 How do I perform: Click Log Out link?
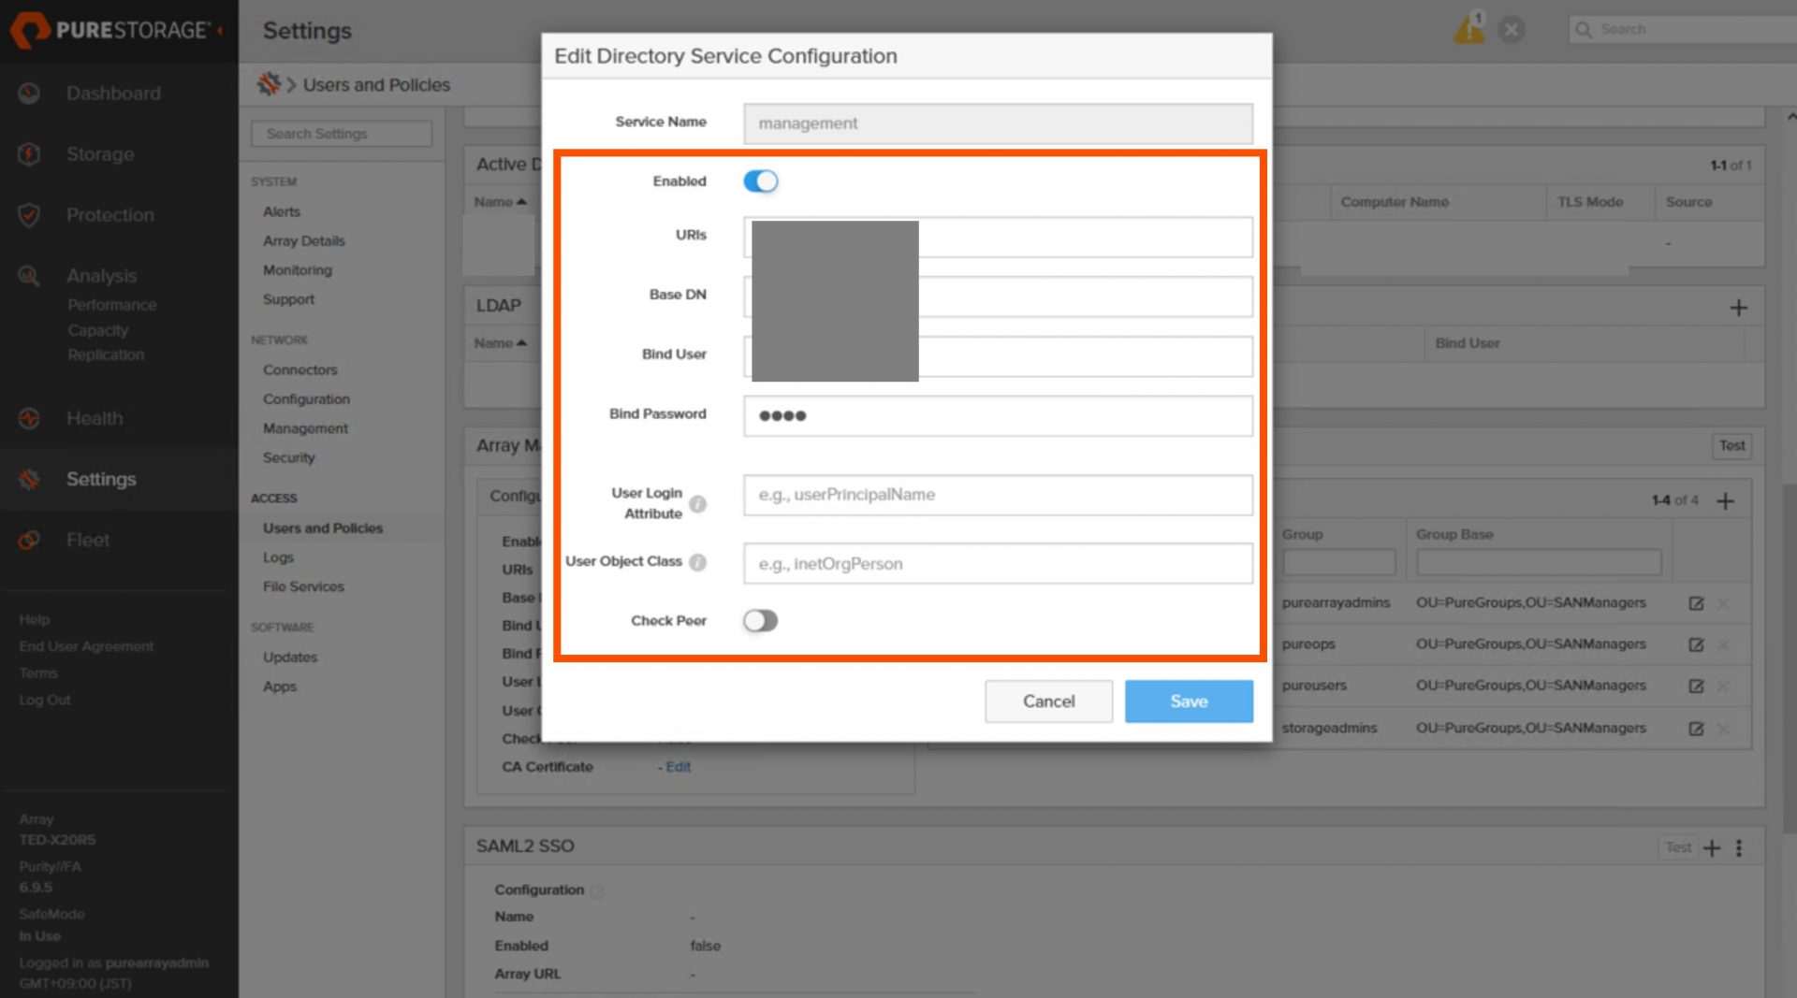click(45, 700)
